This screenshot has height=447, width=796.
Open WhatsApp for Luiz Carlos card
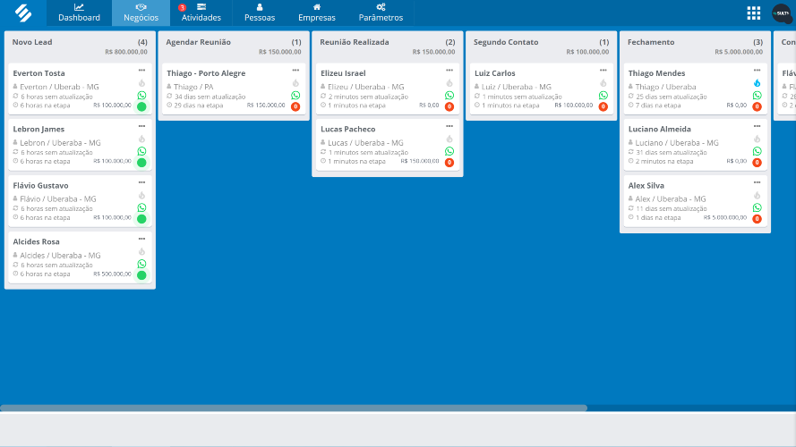pos(603,96)
